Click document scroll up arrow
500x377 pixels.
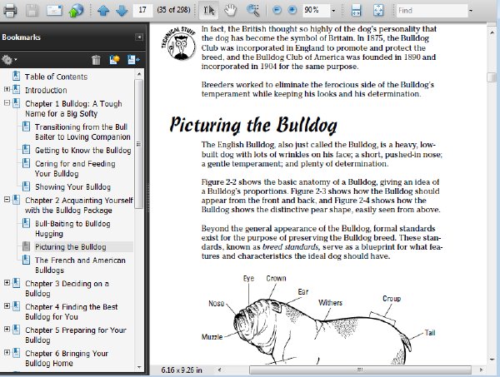(x=492, y=32)
